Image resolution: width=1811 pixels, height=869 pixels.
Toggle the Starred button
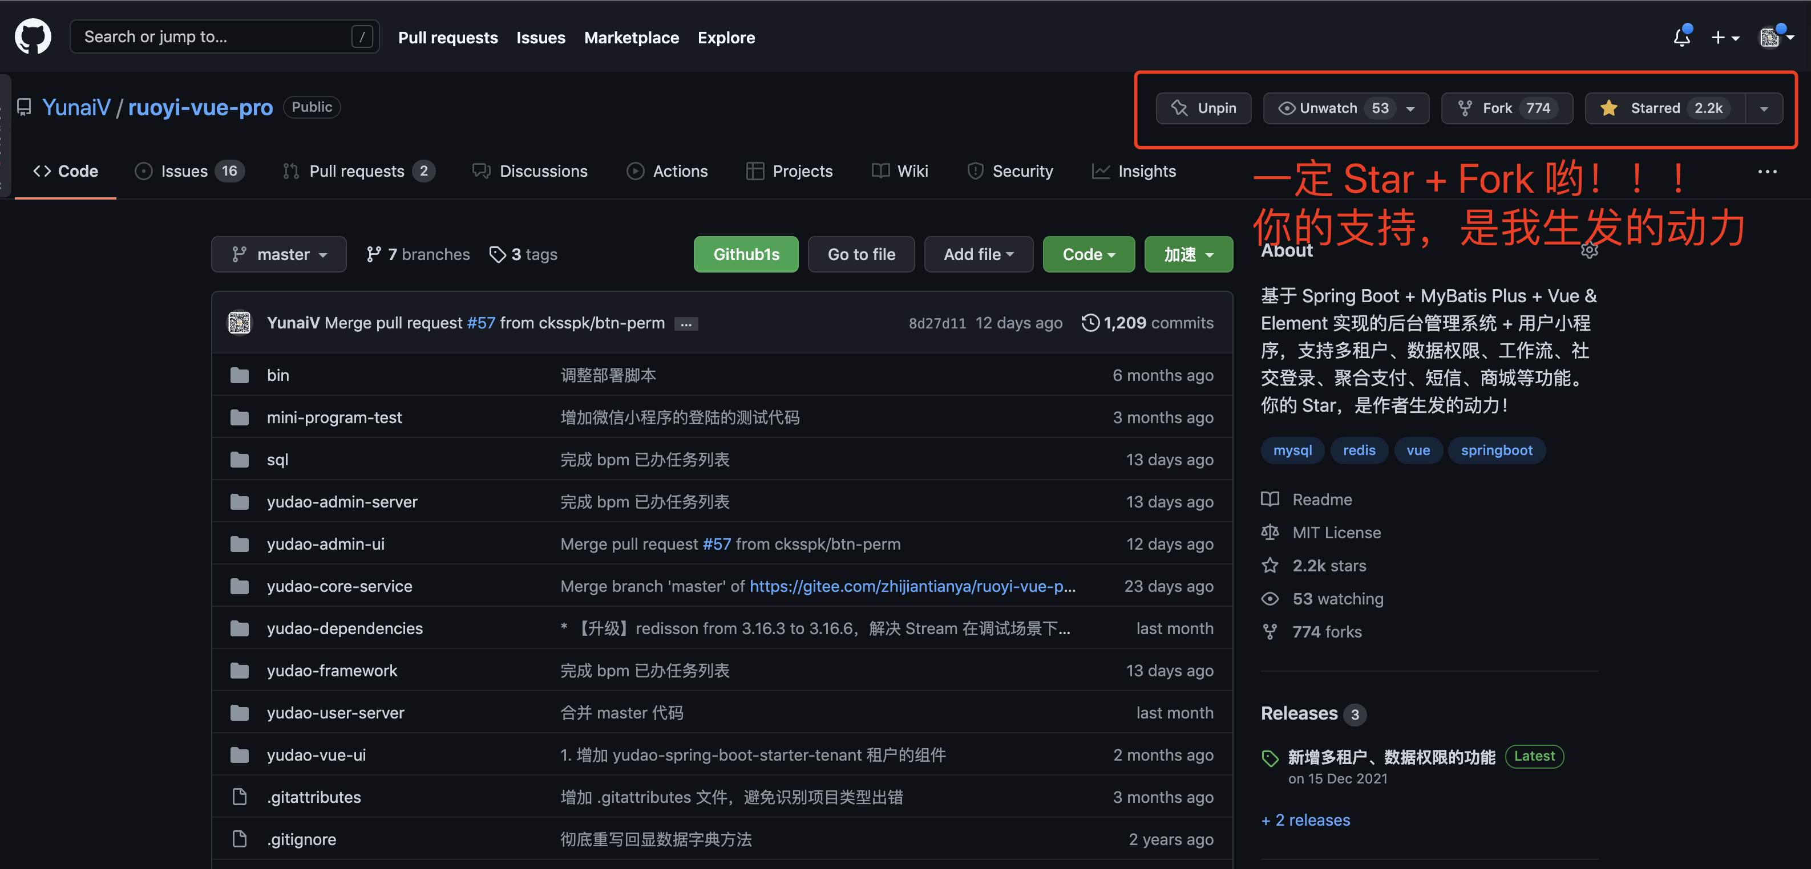click(x=1664, y=108)
